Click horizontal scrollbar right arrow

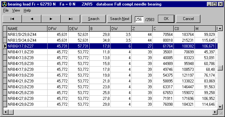pos(215,112)
